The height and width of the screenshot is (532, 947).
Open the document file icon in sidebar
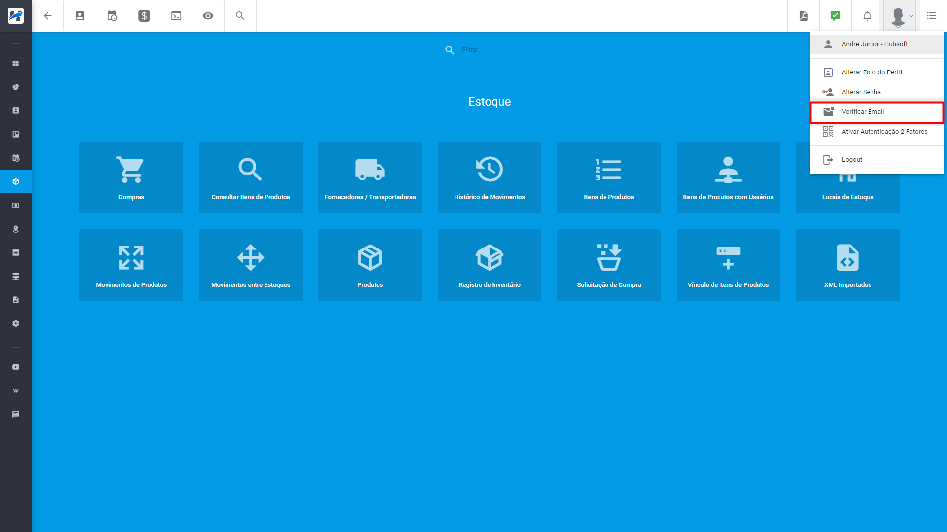click(16, 300)
